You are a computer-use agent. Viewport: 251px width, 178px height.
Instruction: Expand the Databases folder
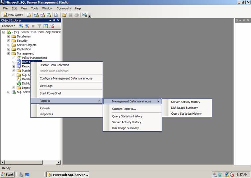click(x=9, y=36)
